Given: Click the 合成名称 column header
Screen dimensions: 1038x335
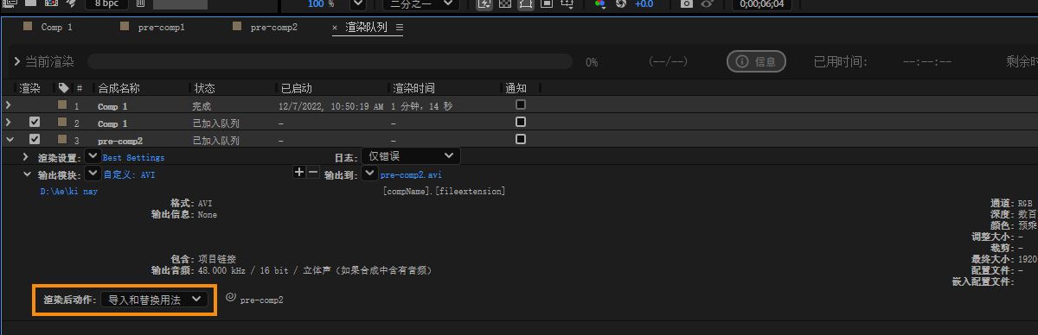Looking at the screenshot, I should point(119,88).
